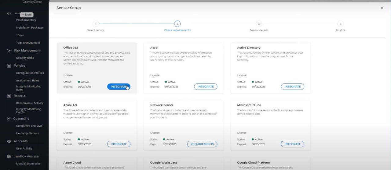Open Computers and VMs quarantine

(x=29, y=126)
